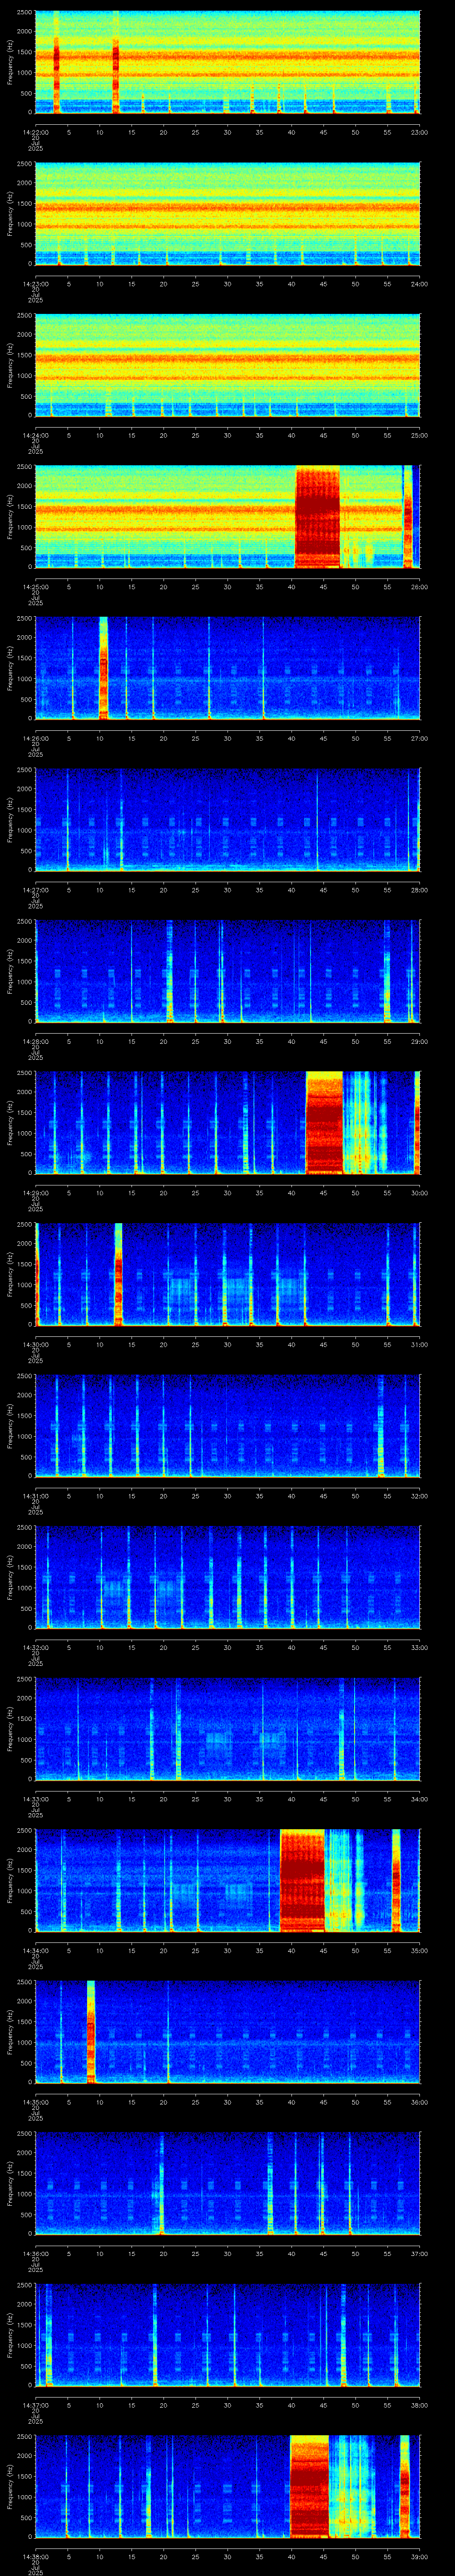The width and height of the screenshot is (455, 2576).
Task: Click the 14:26:00 start timestamp label
Action: click(35, 738)
